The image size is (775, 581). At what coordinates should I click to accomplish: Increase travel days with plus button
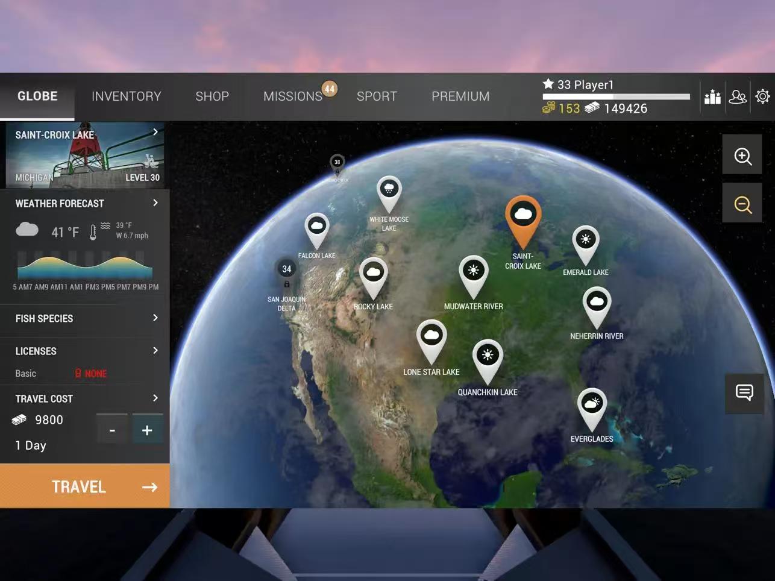147,430
